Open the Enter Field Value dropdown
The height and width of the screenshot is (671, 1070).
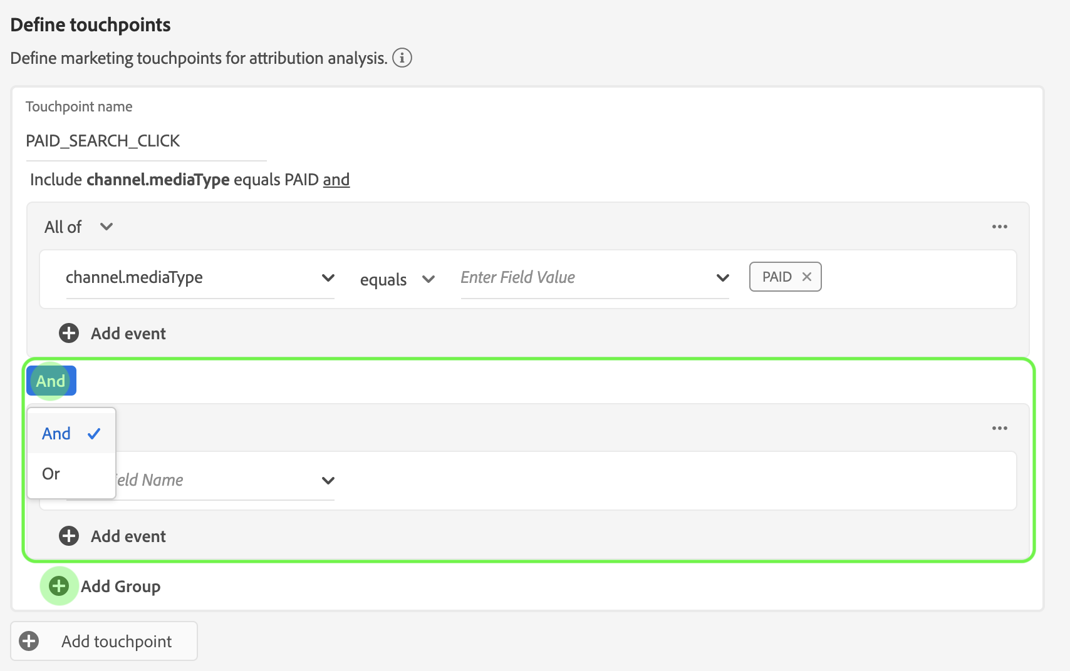coord(722,278)
